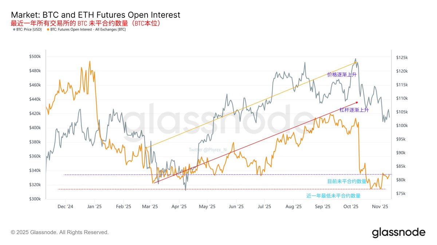Select the red Chinese subtitle text
The height and width of the screenshot is (245, 437).
(86, 23)
